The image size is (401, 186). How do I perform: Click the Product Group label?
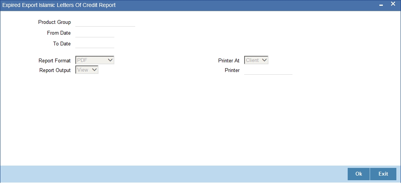point(54,22)
